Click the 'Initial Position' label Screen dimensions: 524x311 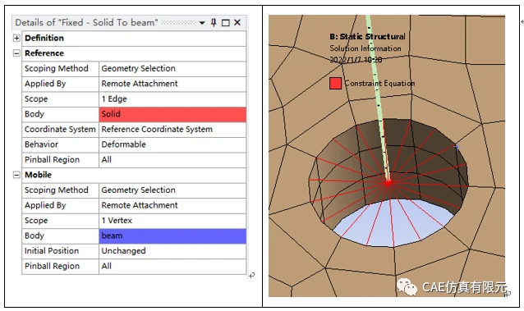pos(52,251)
